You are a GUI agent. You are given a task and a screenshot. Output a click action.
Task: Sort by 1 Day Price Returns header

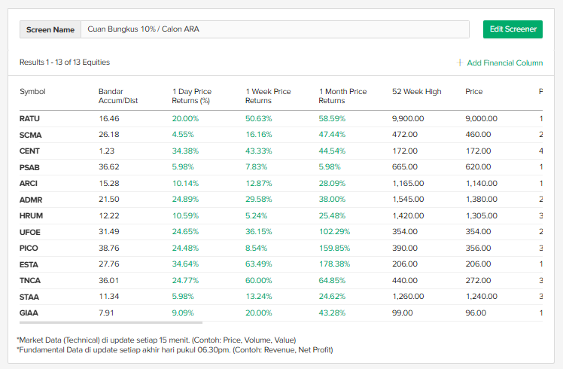point(192,96)
